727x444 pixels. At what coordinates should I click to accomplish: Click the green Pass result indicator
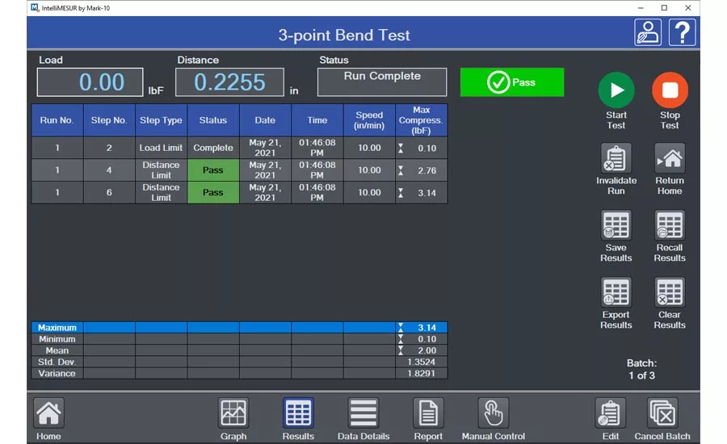512,82
